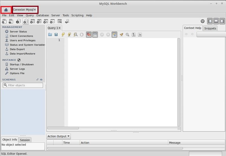Open the inspector for selected object
Image resolution: width=226 pixels, height=156 pixels.
pos(18,21)
